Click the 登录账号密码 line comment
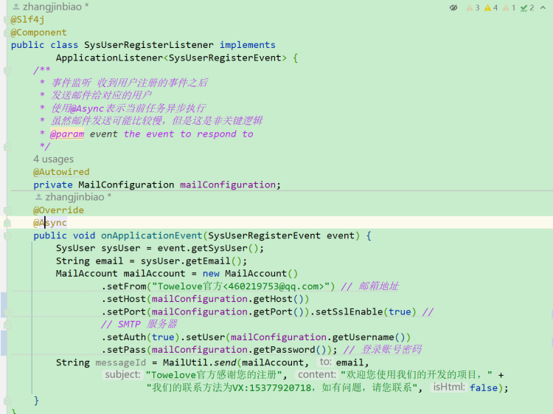Viewport: 553px width, 414px height. point(382,350)
